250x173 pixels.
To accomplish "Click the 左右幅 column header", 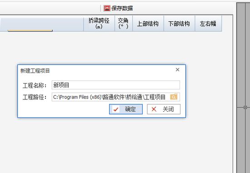I will point(208,24).
